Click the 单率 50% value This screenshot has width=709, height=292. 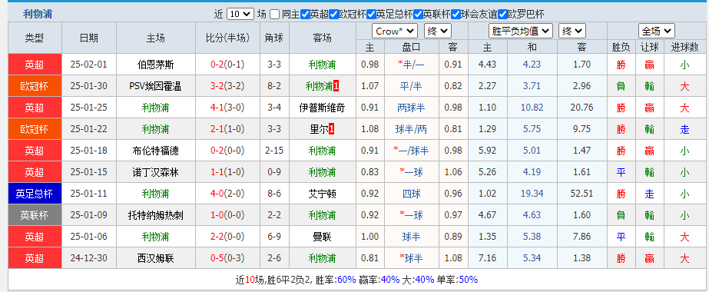468,280
